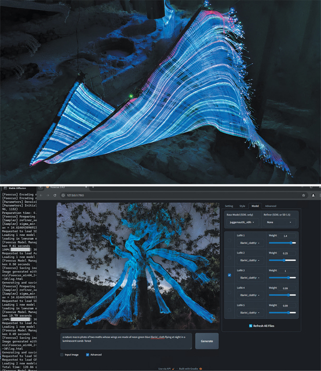Viewport: 321px width, 371px height.
Task: Click console line 'Total time: 120.86'
Action: [x=19, y=367]
